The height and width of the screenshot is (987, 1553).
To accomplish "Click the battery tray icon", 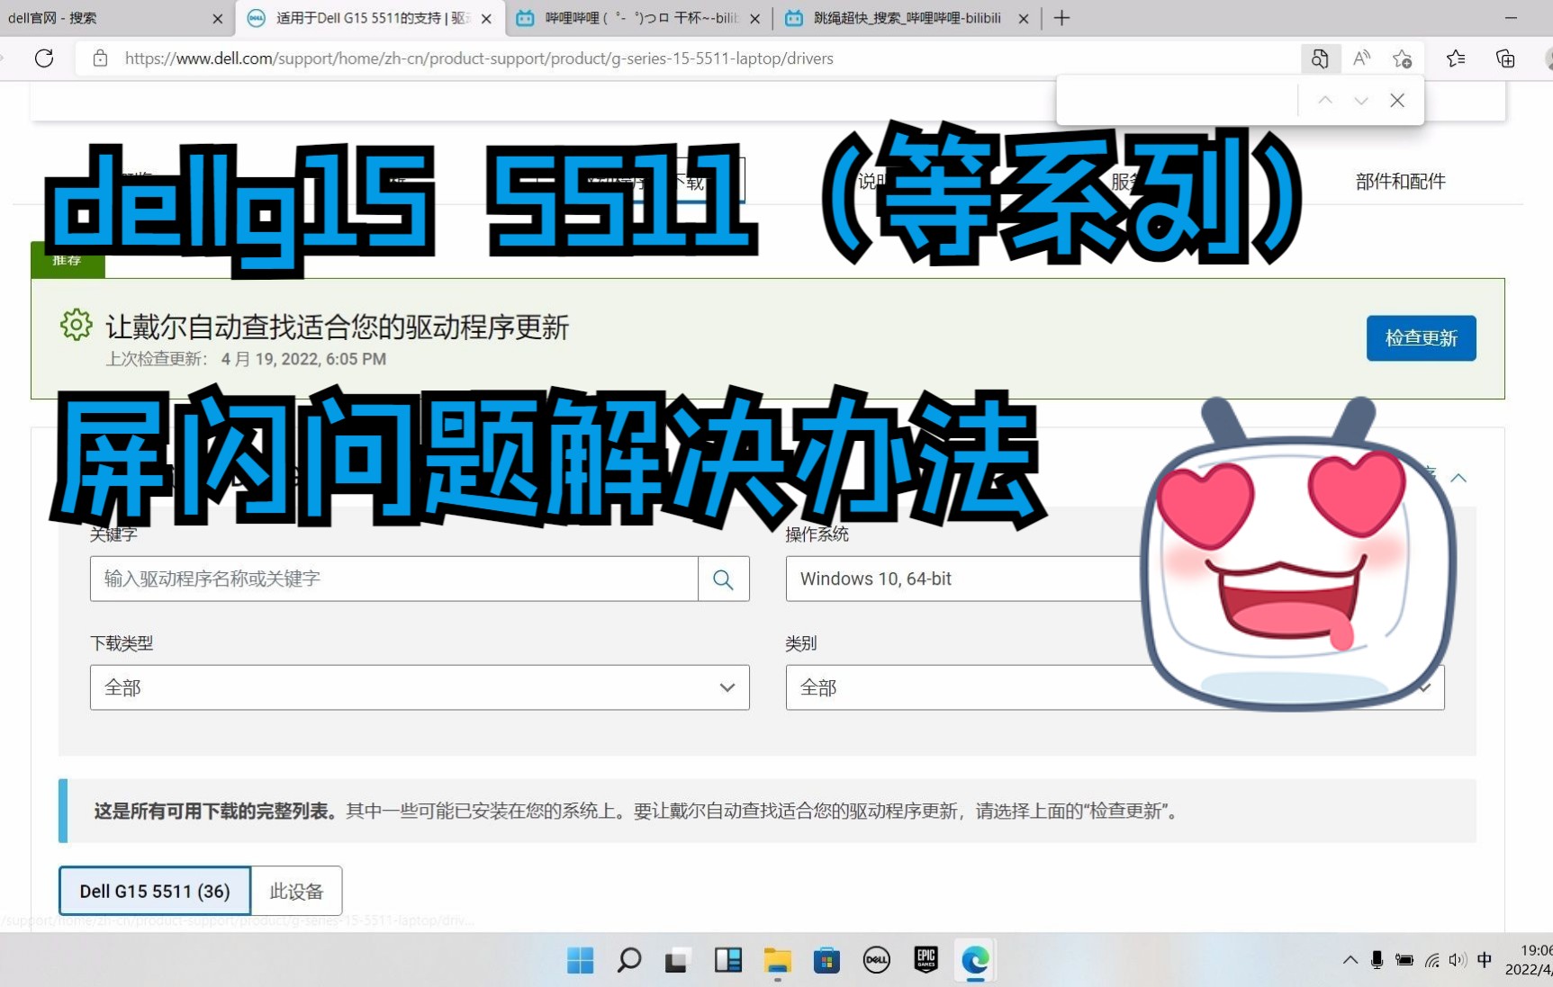I will click(1404, 960).
